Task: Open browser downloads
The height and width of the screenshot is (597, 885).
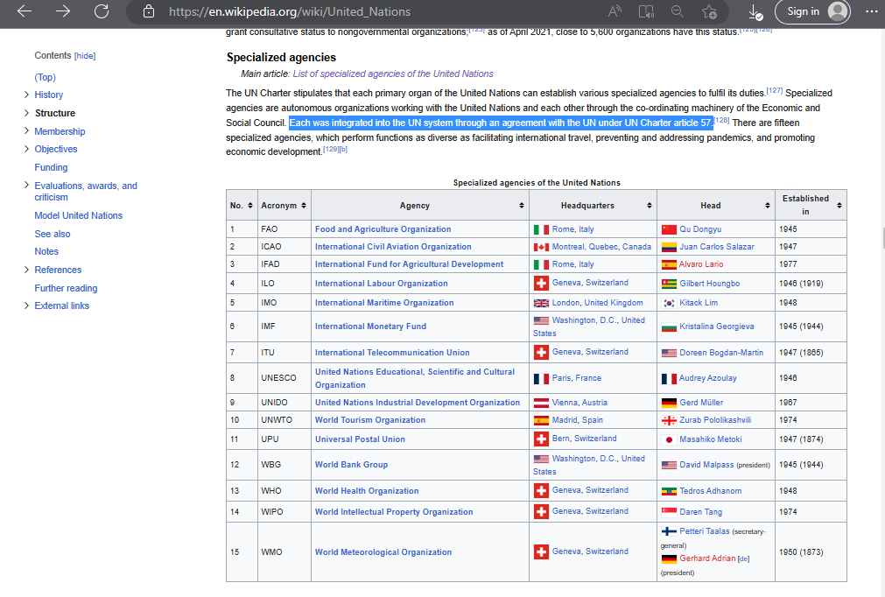Action: [x=755, y=12]
